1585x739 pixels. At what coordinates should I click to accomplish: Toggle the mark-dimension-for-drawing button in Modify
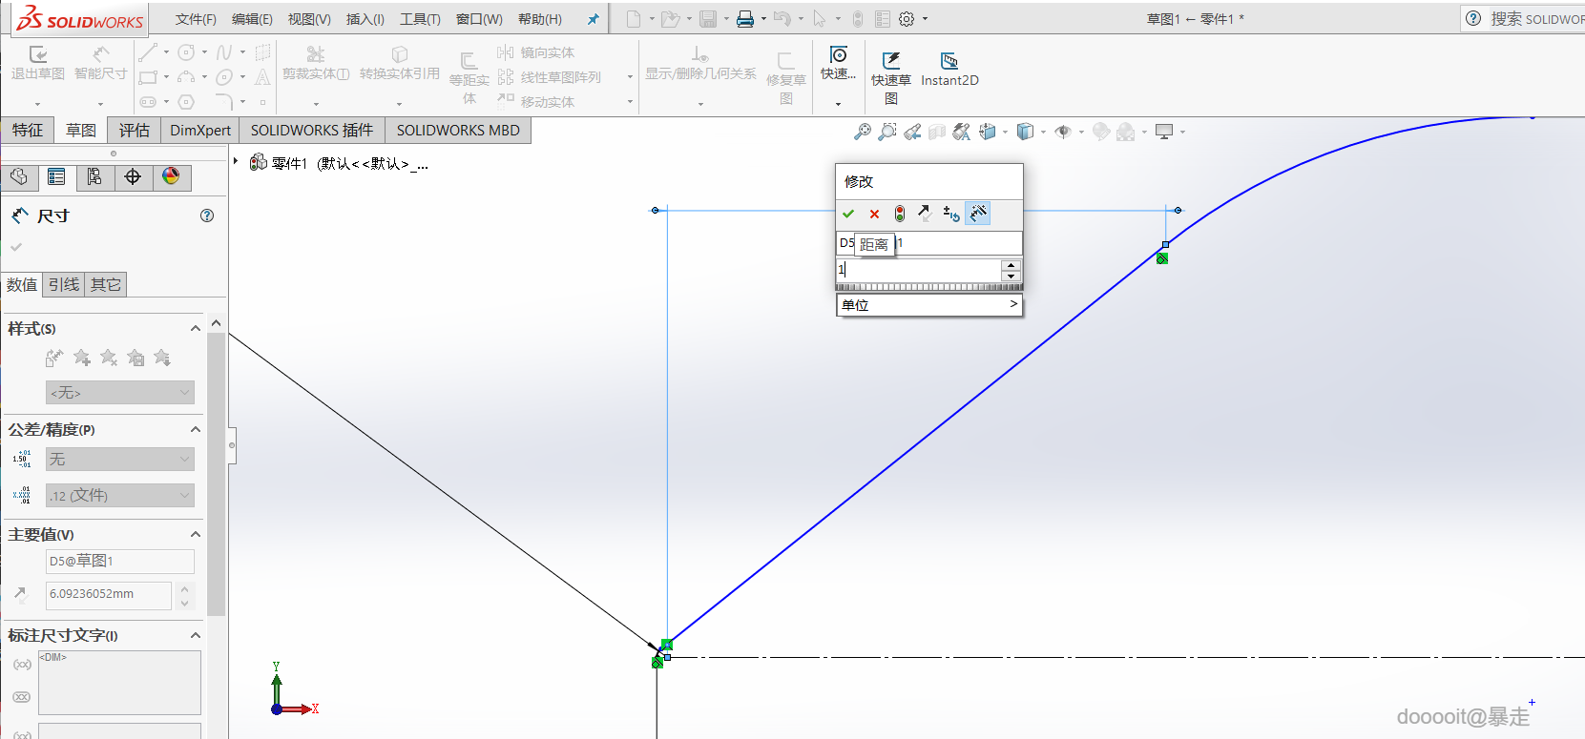(978, 214)
